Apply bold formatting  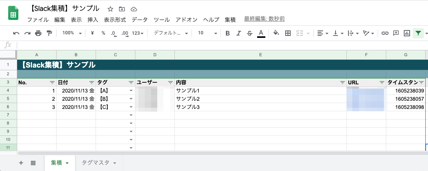pos(227,33)
